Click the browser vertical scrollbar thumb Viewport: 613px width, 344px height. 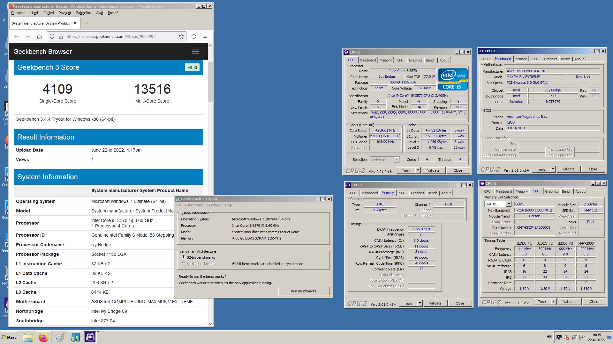(210, 81)
